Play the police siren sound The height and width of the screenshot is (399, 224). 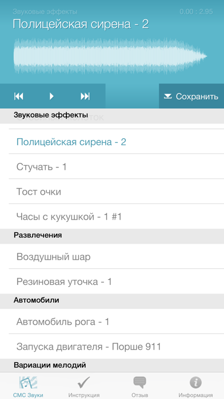(x=52, y=96)
